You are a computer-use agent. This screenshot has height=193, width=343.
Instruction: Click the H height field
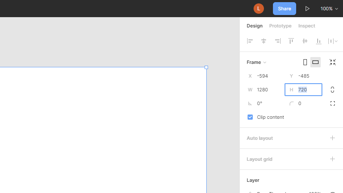[x=303, y=90]
